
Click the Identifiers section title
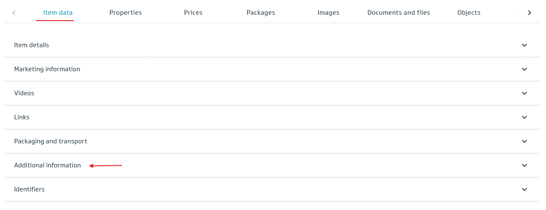click(x=29, y=189)
